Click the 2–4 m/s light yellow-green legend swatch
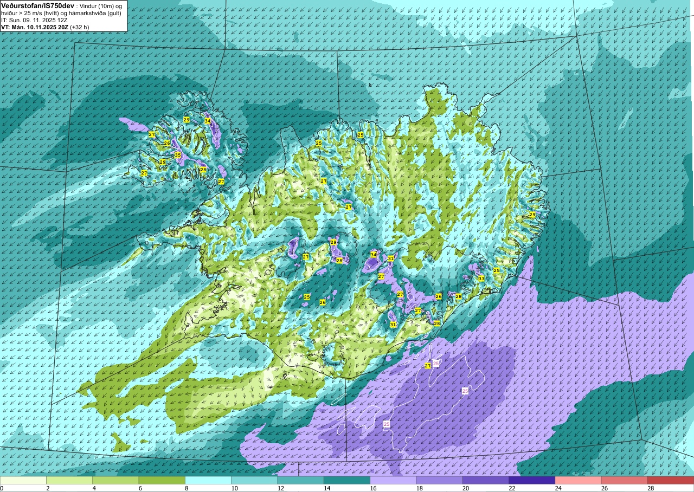The height and width of the screenshot is (492, 694). 69,480
